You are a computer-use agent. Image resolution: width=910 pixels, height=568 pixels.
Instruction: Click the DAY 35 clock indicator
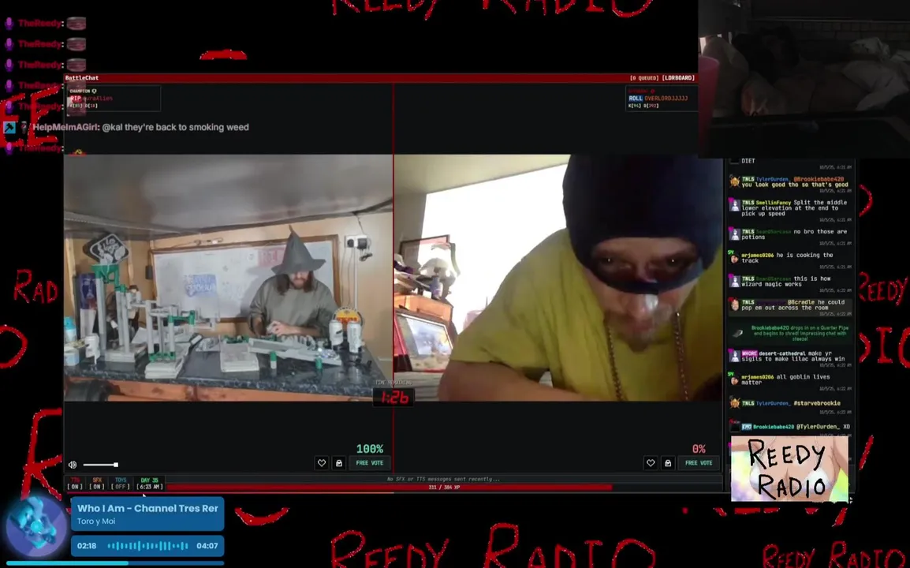(x=149, y=484)
